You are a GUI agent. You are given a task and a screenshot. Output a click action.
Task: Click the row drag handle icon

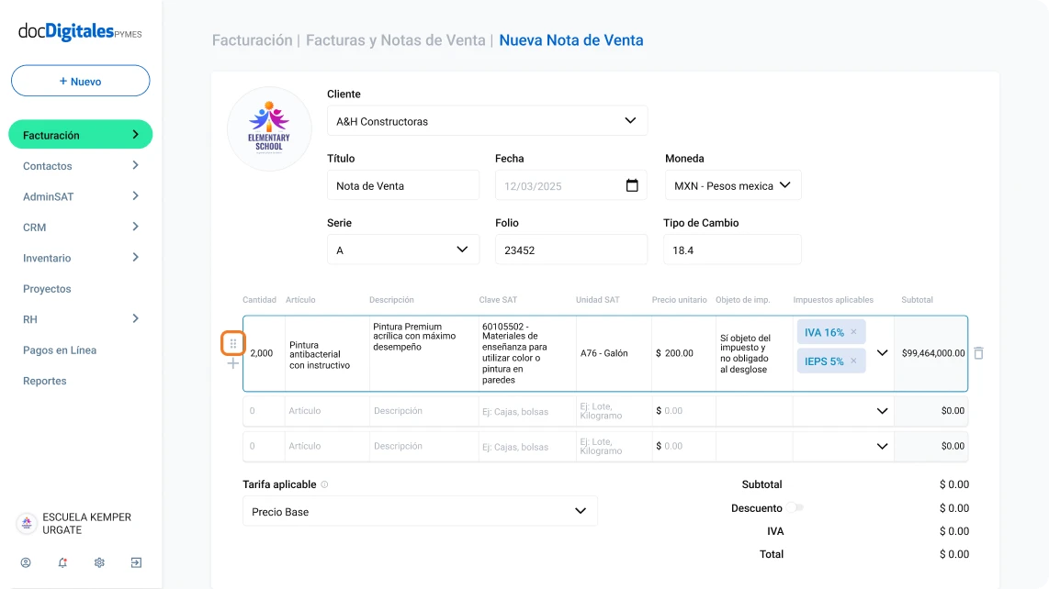(x=233, y=344)
